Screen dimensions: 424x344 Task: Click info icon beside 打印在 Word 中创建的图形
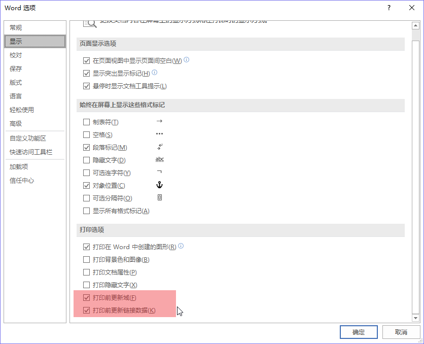click(181, 246)
